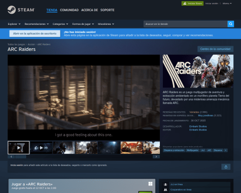Click the Disparos y extracción tag

174,150
